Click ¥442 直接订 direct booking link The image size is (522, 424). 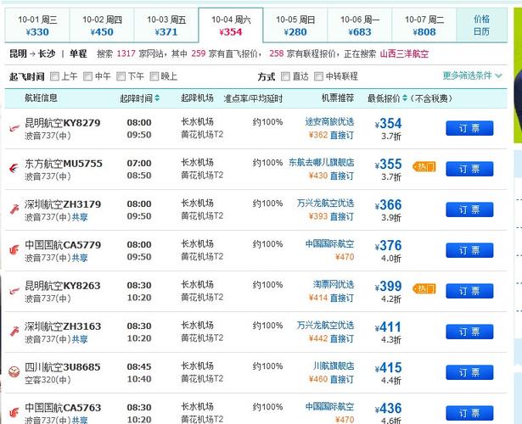pos(331,338)
